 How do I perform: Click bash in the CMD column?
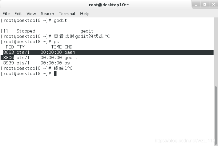70,52
